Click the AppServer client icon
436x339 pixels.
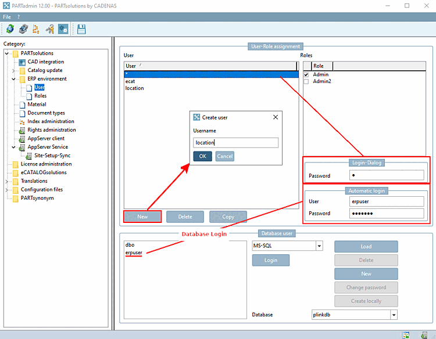pyautogui.click(x=22, y=139)
